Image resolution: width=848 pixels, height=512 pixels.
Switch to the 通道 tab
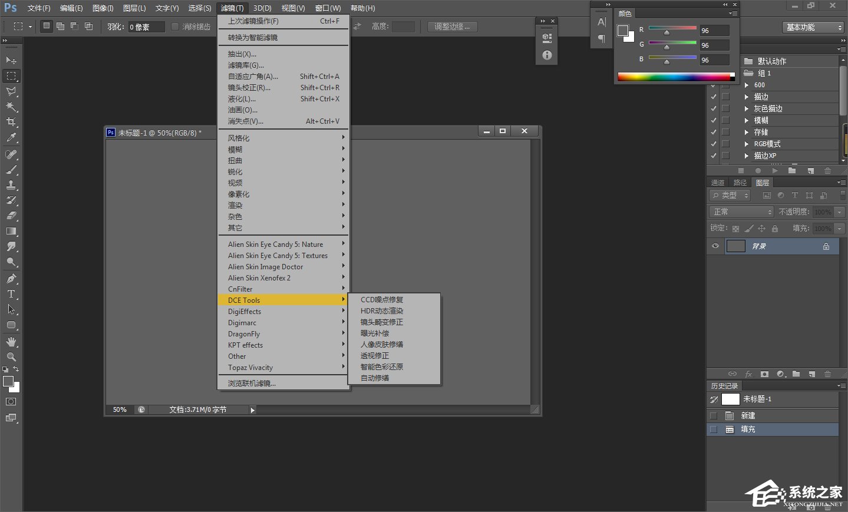718,183
